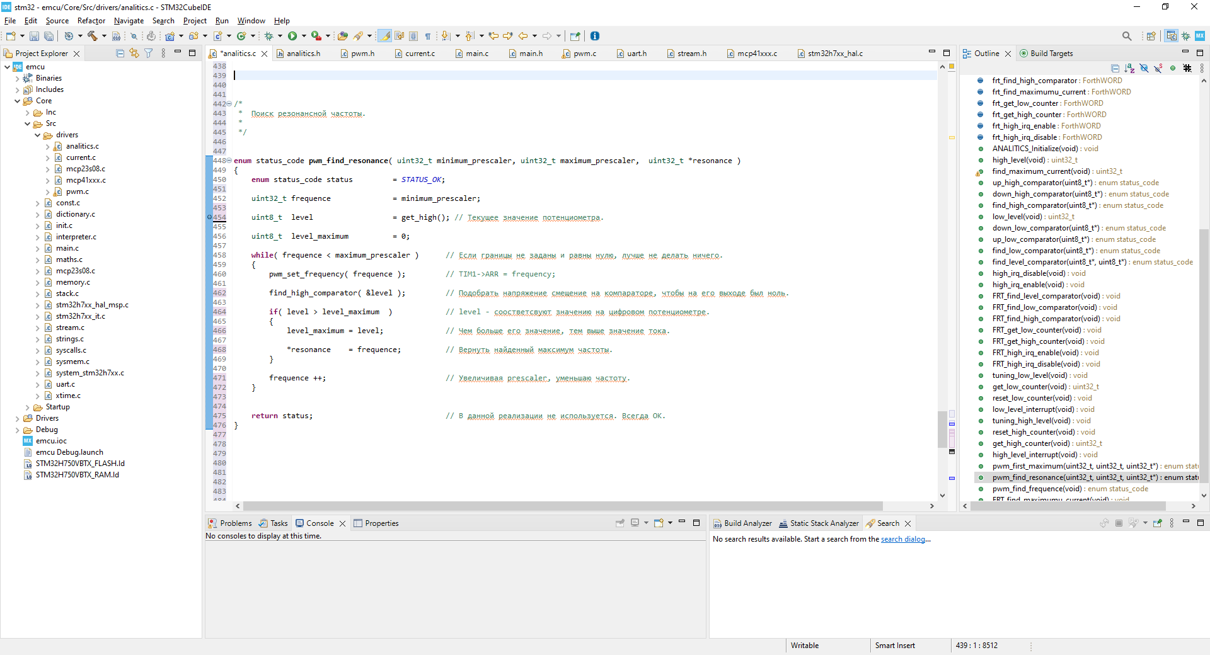
Task: Click the Build hammer icon
Action: [93, 37]
